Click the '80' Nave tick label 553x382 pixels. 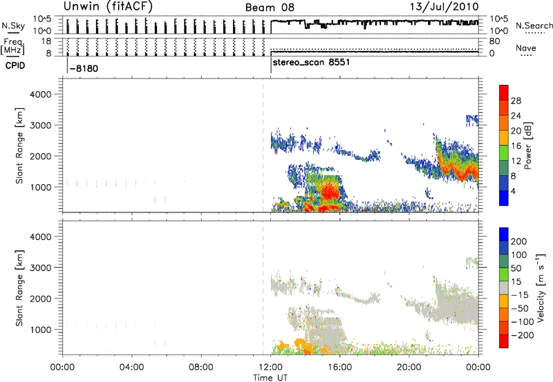click(494, 41)
